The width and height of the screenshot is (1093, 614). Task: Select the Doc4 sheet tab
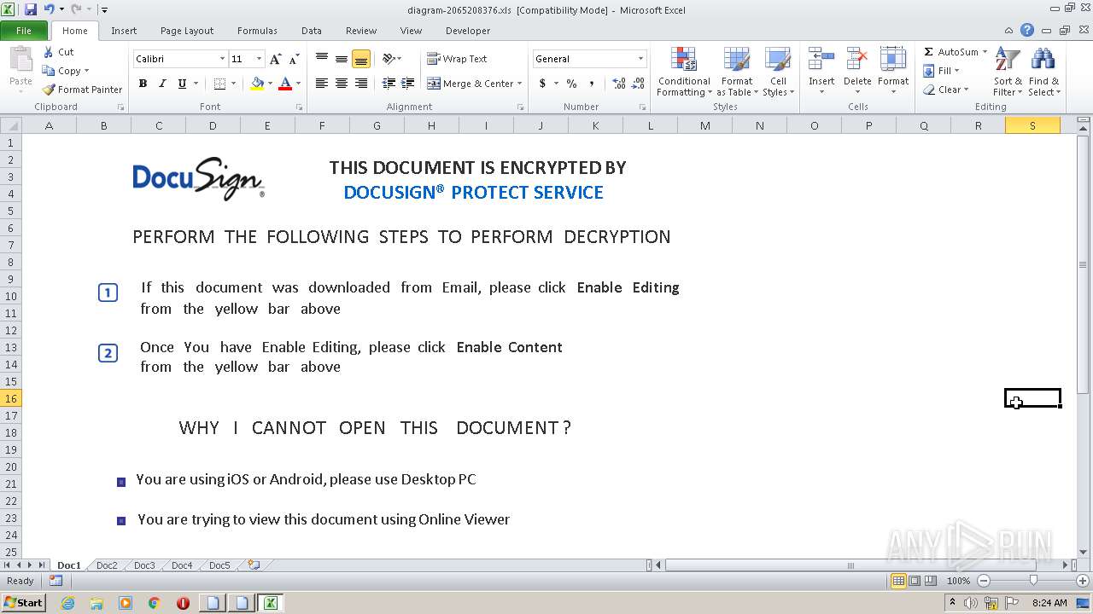pyautogui.click(x=182, y=565)
